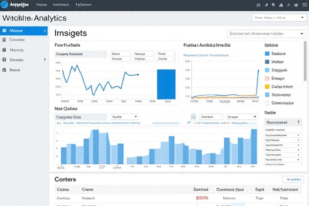309x206 pixels.
Task: Click the solid blue bar beside the left line chart
Action: click(166, 84)
